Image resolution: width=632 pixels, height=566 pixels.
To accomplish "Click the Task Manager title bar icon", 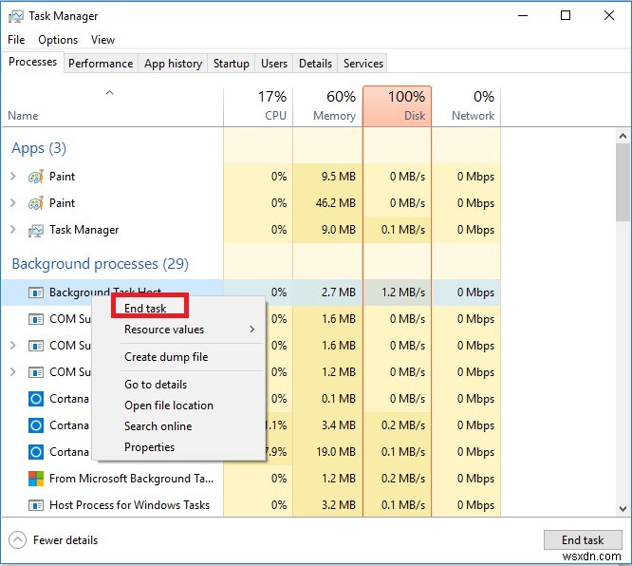I will tap(16, 16).
